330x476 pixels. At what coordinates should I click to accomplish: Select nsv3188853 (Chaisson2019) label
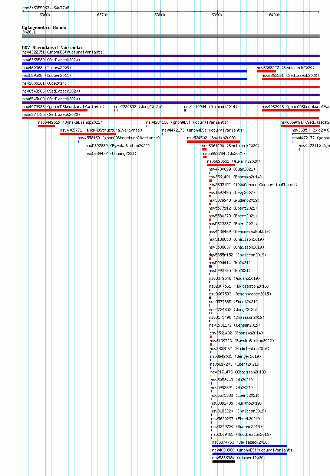click(x=236, y=239)
